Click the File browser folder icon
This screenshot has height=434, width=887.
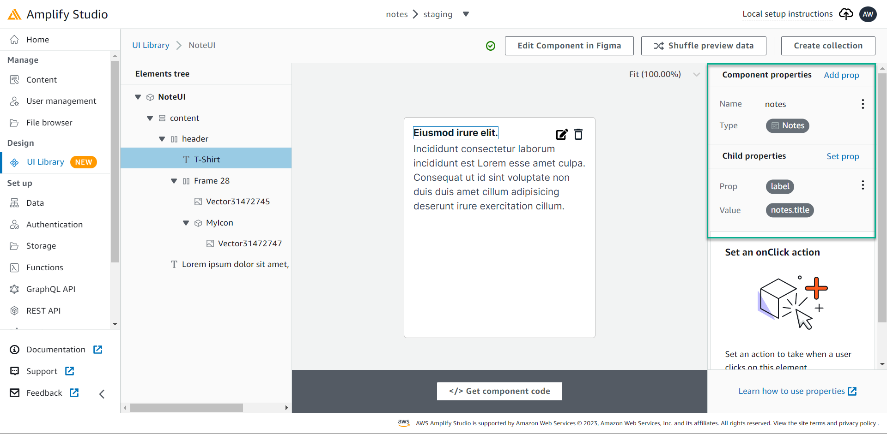coord(14,123)
